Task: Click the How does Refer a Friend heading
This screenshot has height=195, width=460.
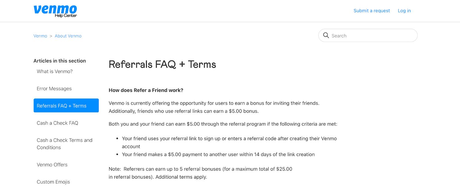Action: click(x=146, y=90)
